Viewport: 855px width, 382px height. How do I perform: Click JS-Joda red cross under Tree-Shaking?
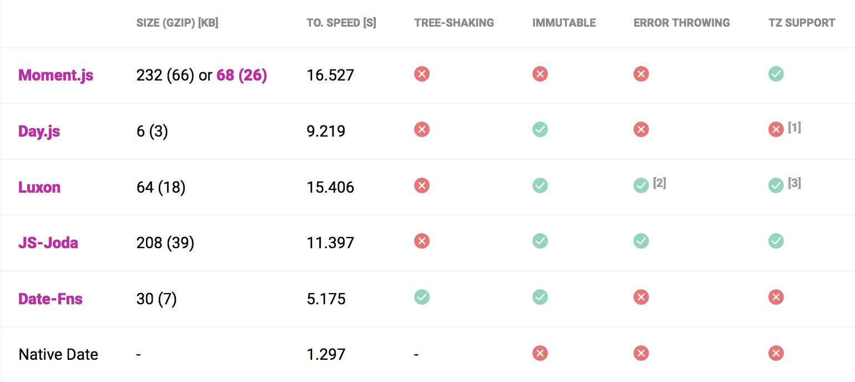[x=422, y=241]
